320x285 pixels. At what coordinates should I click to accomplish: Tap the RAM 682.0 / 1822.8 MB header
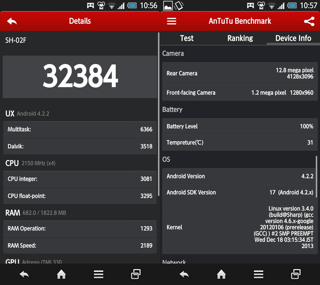36,213
